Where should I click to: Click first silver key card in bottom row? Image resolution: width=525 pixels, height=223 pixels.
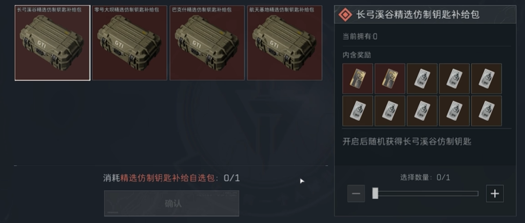[358, 111]
